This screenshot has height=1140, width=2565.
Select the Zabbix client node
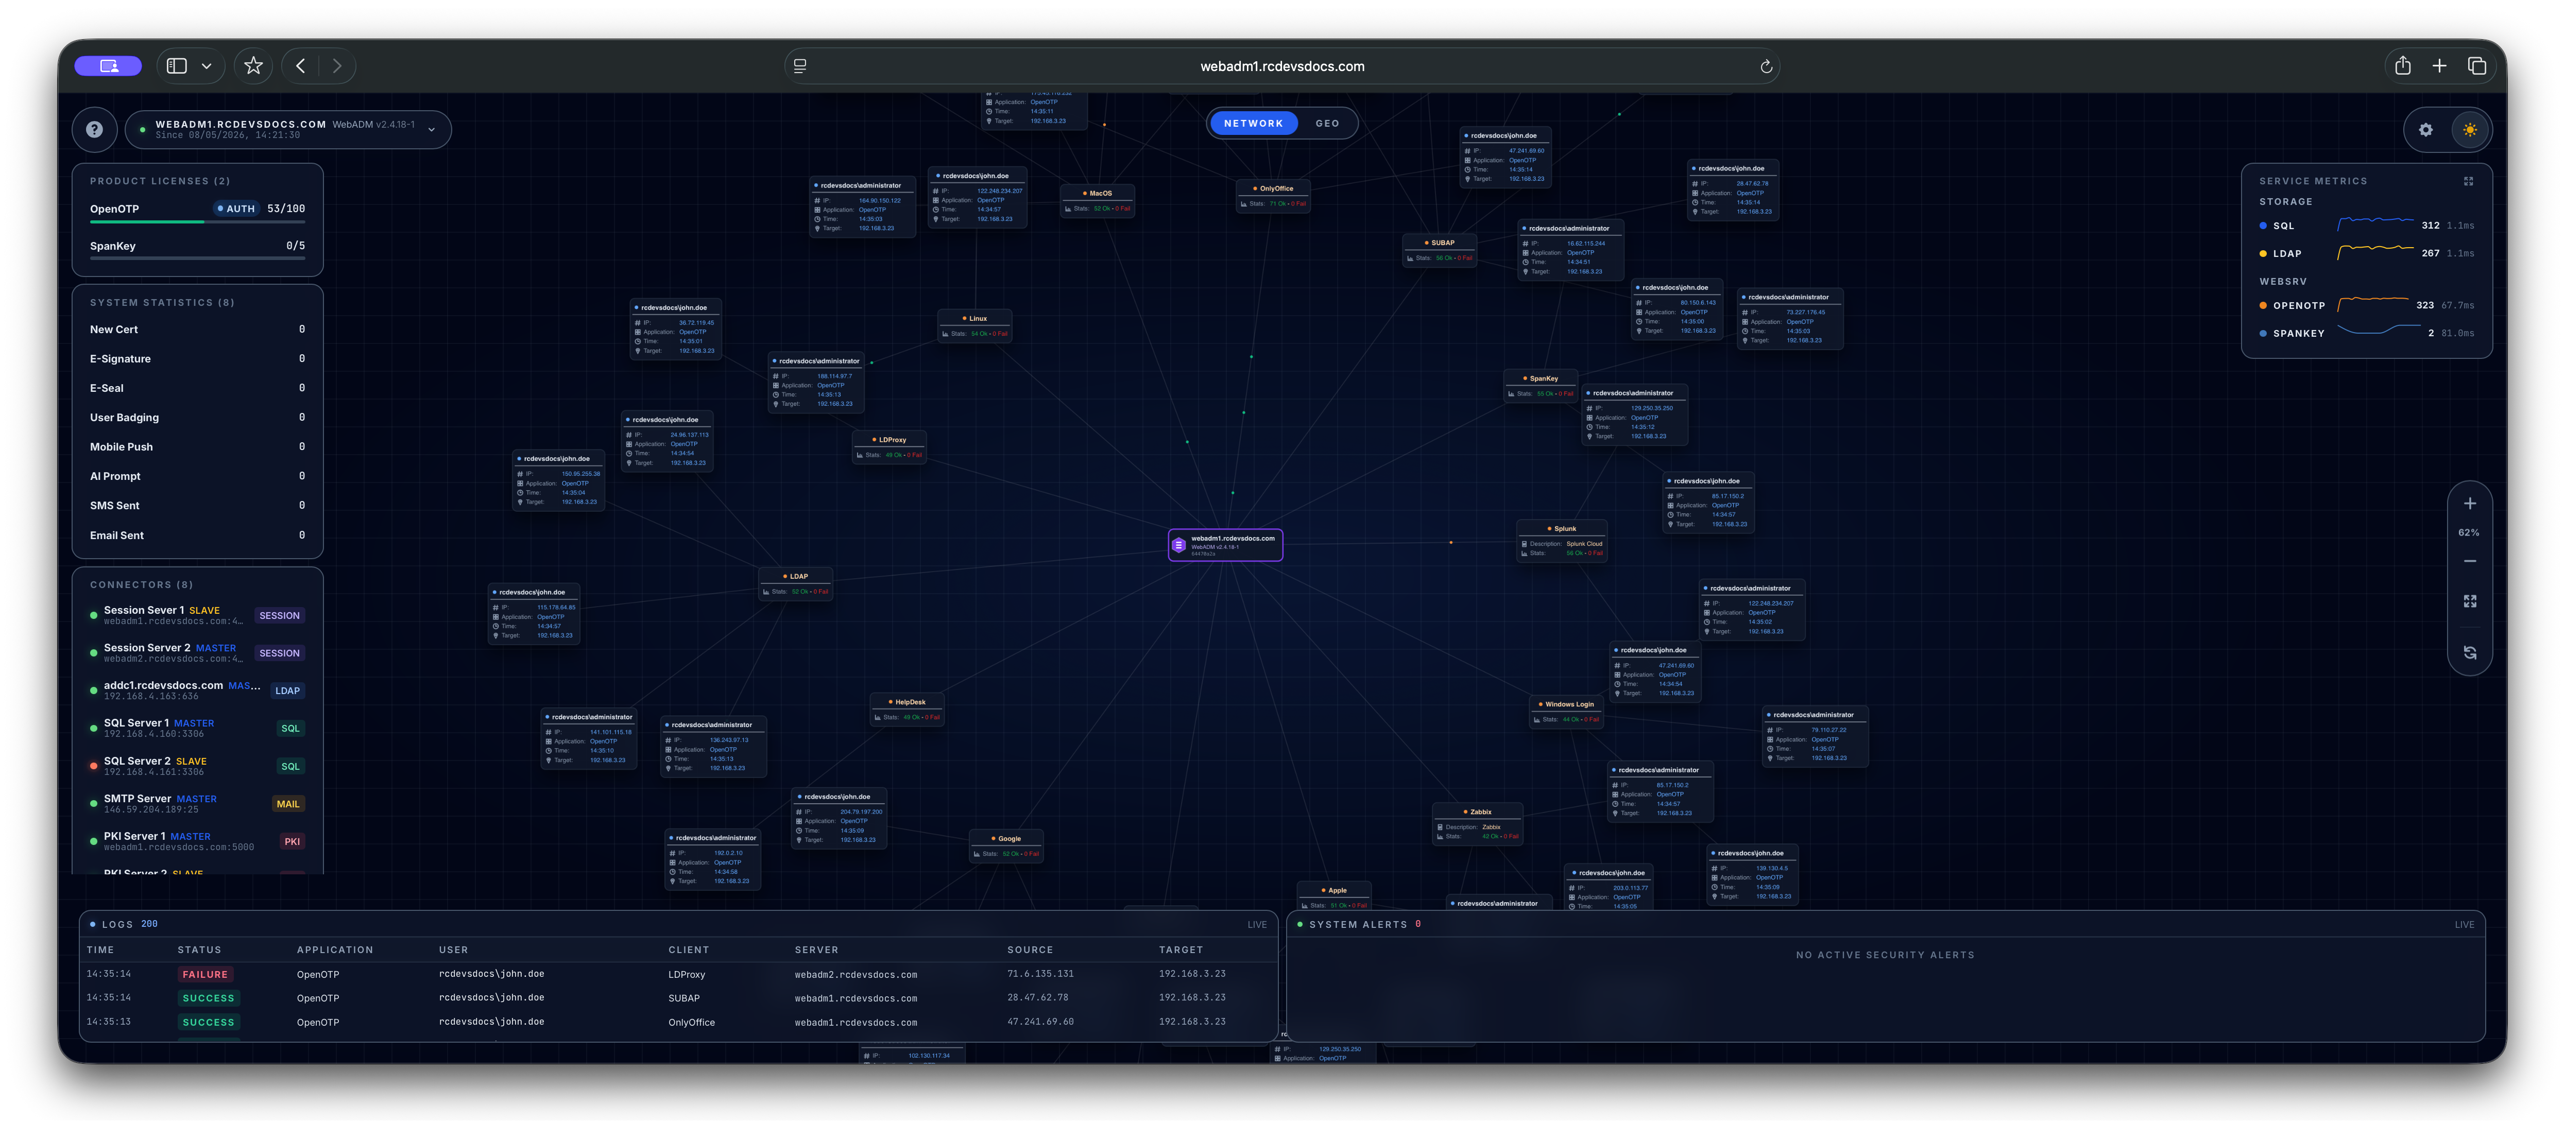(1478, 823)
